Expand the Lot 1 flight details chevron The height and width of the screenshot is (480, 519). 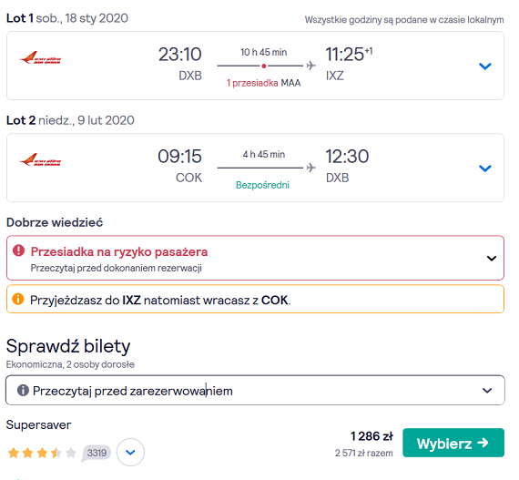click(485, 66)
